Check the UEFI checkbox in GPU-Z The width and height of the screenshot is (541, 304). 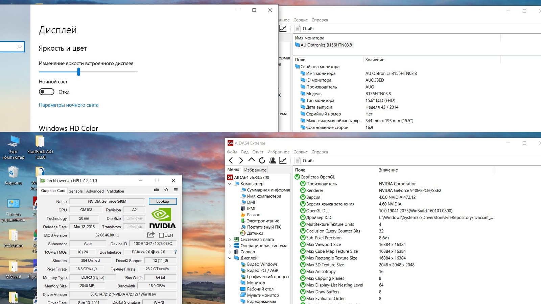click(161, 235)
